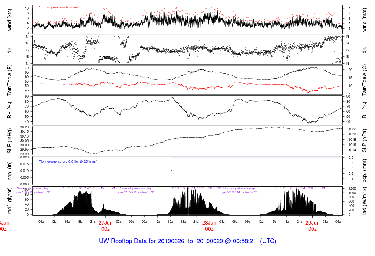Select the 'wind (m/s)' axis label

[364, 20]
